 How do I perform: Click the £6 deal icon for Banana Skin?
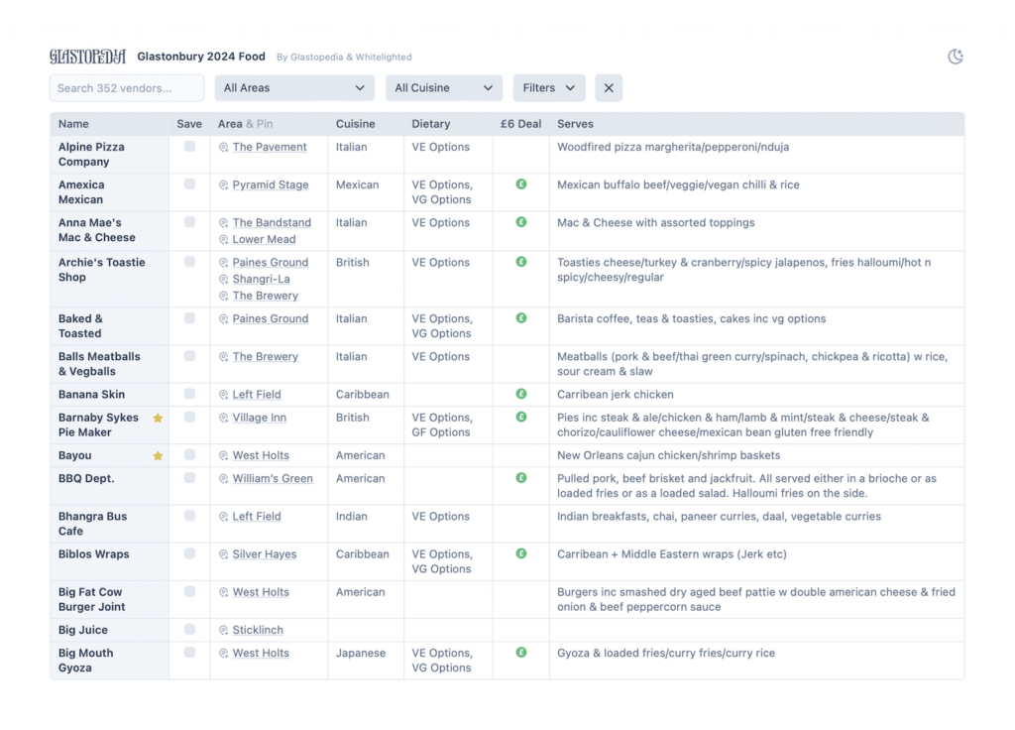point(521,394)
